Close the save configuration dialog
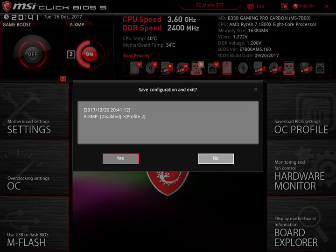This screenshot has width=336, height=252. [256, 89]
